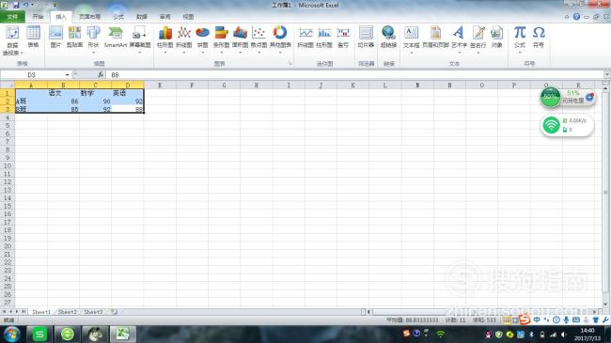The height and width of the screenshot is (343, 611).
Task: Click the Normal view button in status bar
Action: (x=507, y=320)
